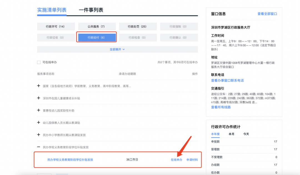Image resolution: width=300 pixels, height=175 pixels.
Task: Select the 行政检查 (0) category
Action: pyautogui.click(x=138, y=37)
